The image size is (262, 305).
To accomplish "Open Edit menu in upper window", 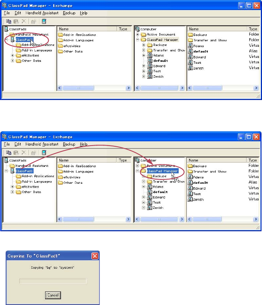I will 18,13.
